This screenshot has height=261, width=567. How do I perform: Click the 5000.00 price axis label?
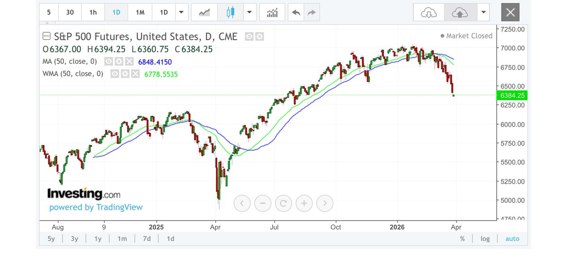[x=513, y=200]
